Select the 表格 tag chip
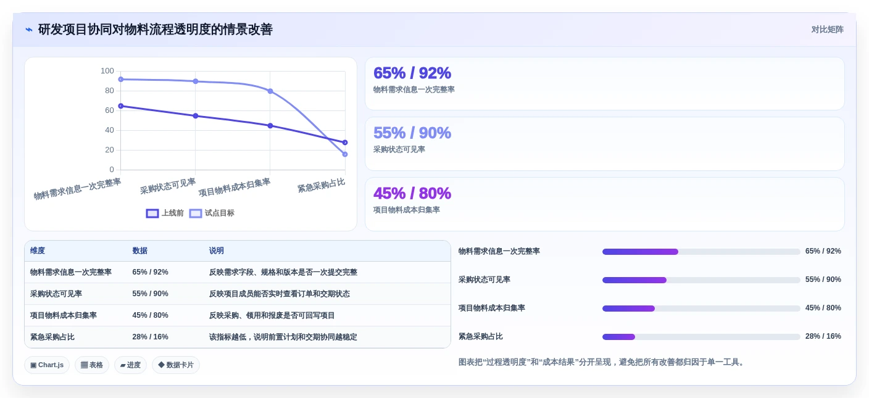 (92, 365)
